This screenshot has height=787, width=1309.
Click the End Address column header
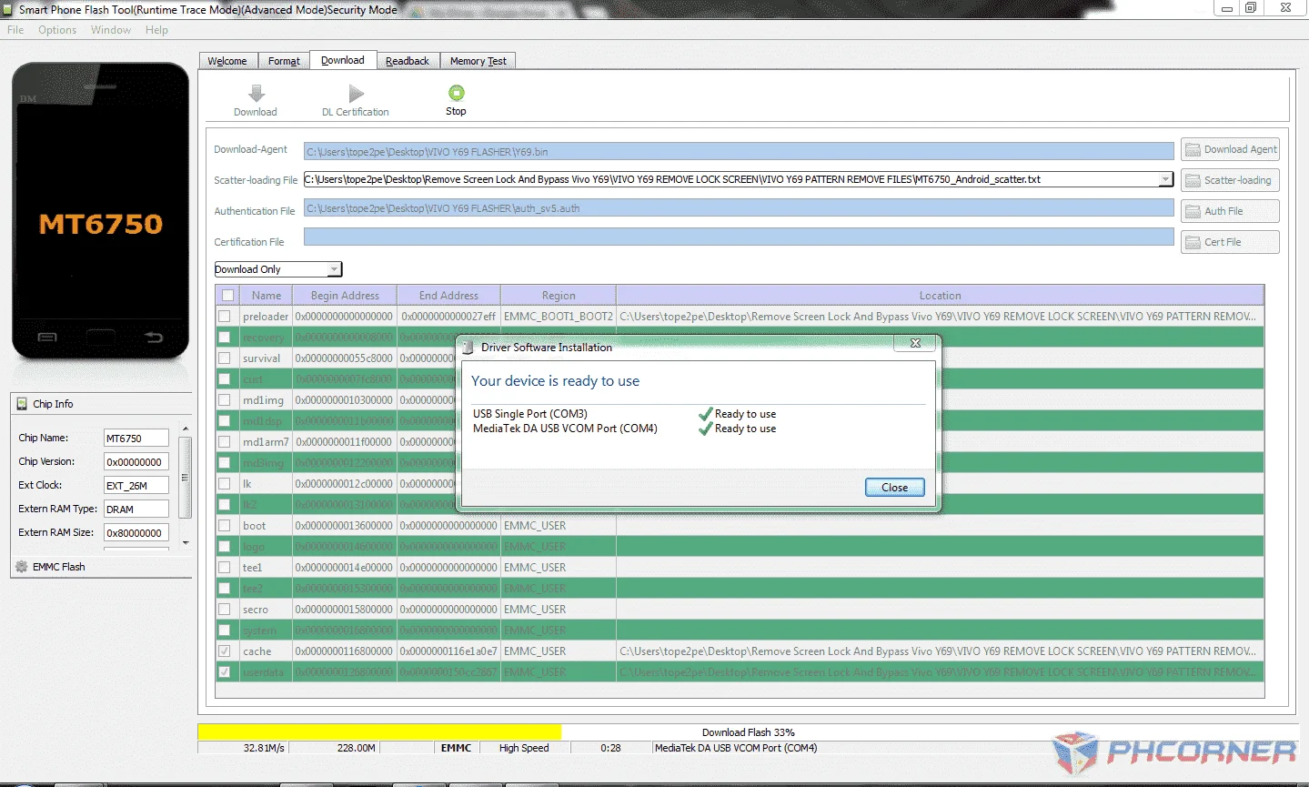[448, 295]
